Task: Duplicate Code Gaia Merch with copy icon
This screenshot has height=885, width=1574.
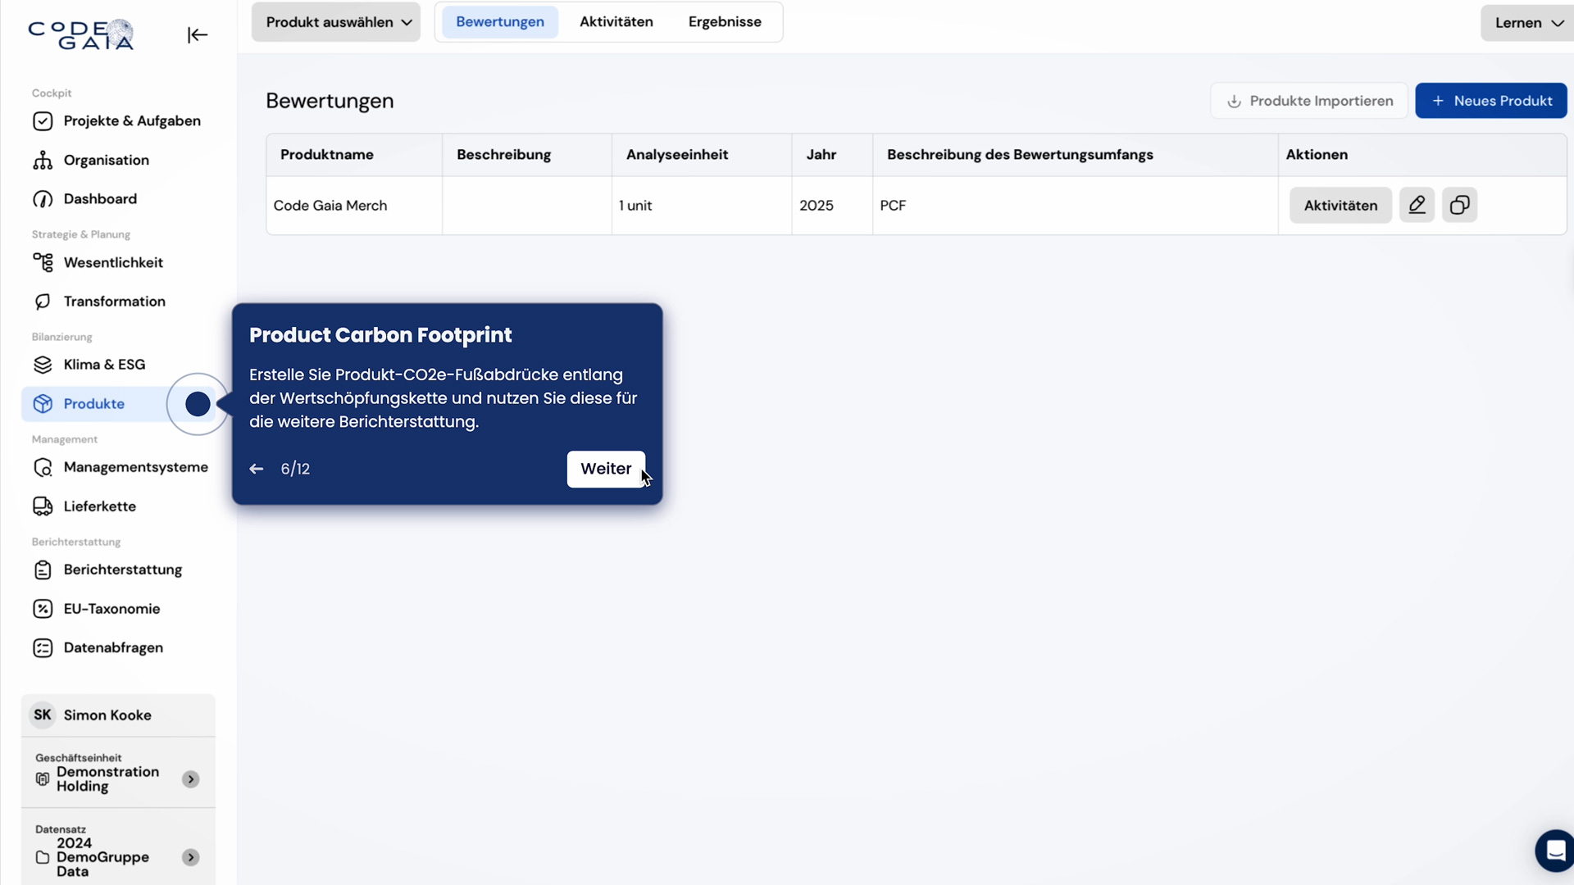Action: 1459,205
